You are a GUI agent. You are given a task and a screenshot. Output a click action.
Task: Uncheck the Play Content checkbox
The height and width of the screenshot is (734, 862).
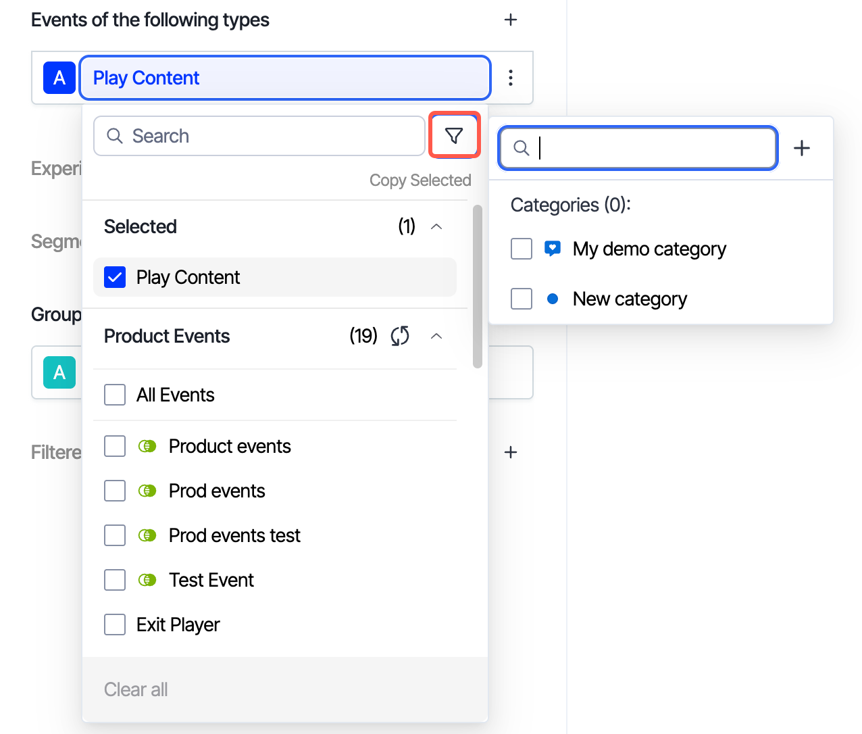tap(115, 277)
